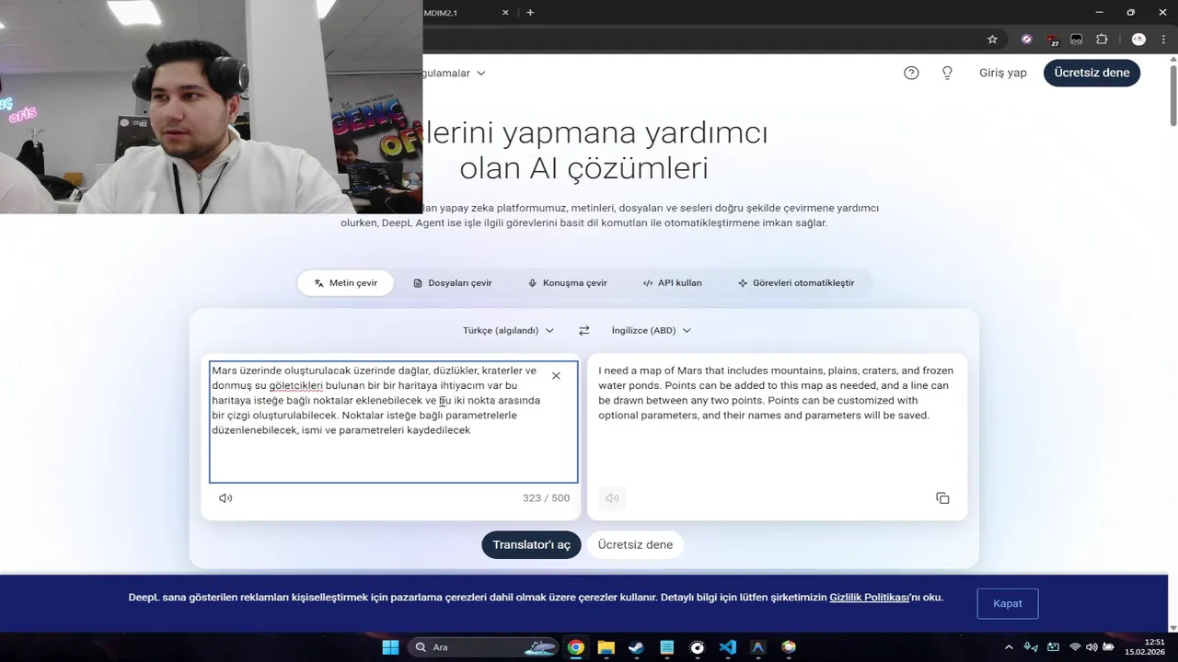Viewport: 1178px width, 662px height.
Task: Click Giriş yap login link
Action: [1002, 73]
